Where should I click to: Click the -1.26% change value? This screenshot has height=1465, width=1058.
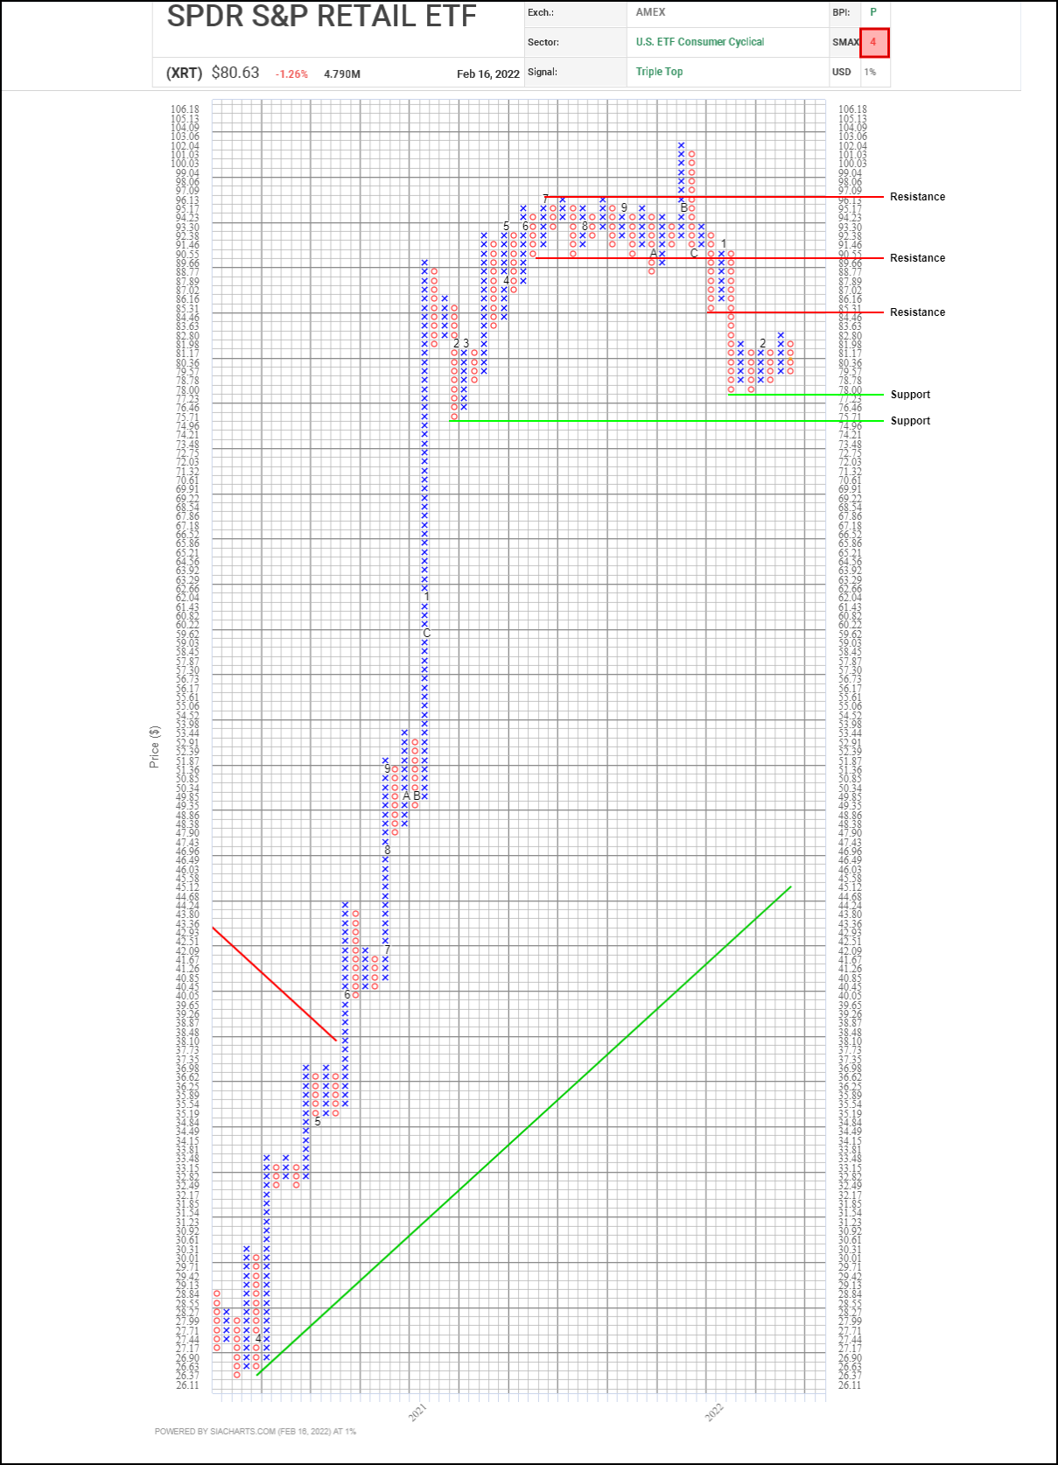pyautogui.click(x=292, y=74)
